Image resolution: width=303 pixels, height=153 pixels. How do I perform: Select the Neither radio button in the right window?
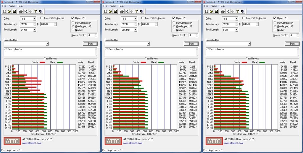275,30
